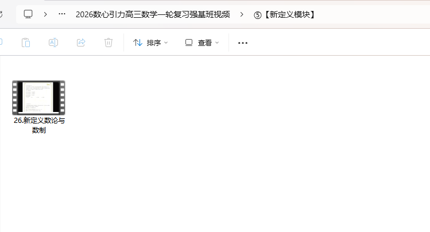Image resolution: width=430 pixels, height=232 pixels.
Task: Open the 排序 dropdown arrow
Action: [166, 42]
